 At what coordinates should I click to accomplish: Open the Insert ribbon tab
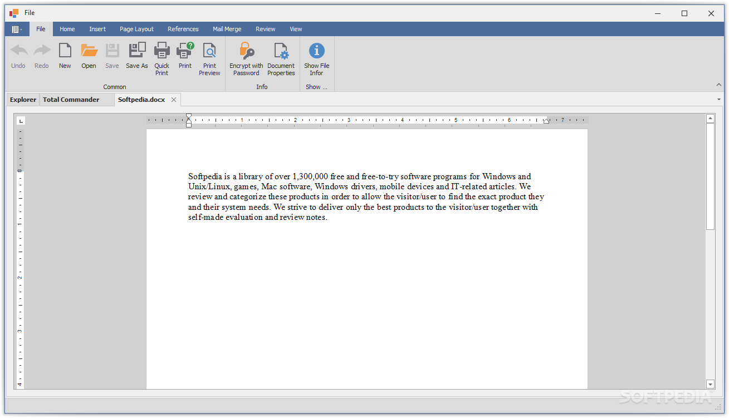[97, 29]
